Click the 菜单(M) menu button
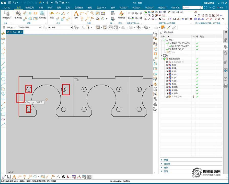The height and width of the screenshot is (184, 229). [10, 28]
